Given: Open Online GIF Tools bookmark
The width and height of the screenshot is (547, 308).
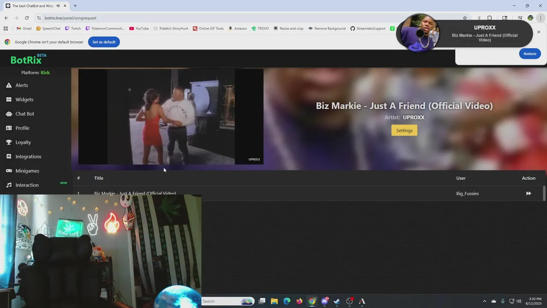Looking at the screenshot, I should pyautogui.click(x=208, y=29).
